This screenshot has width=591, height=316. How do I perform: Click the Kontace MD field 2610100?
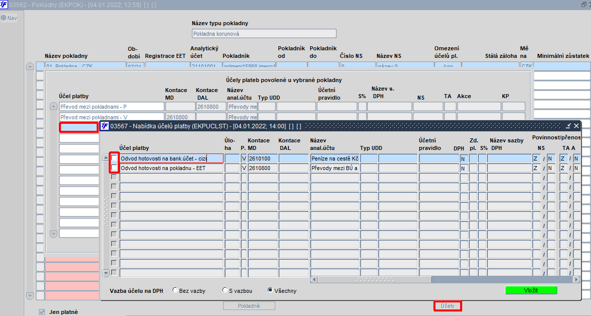coord(263,158)
